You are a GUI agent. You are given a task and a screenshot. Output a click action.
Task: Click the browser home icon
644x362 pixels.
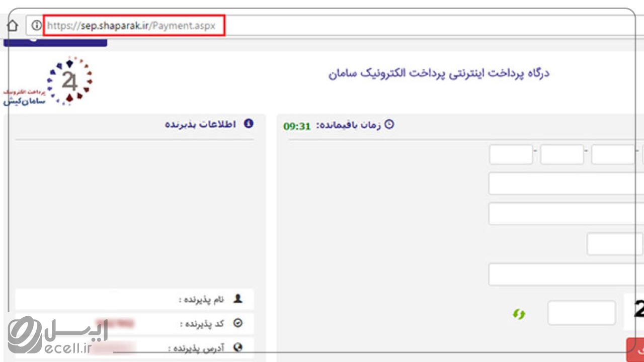coord(13,26)
